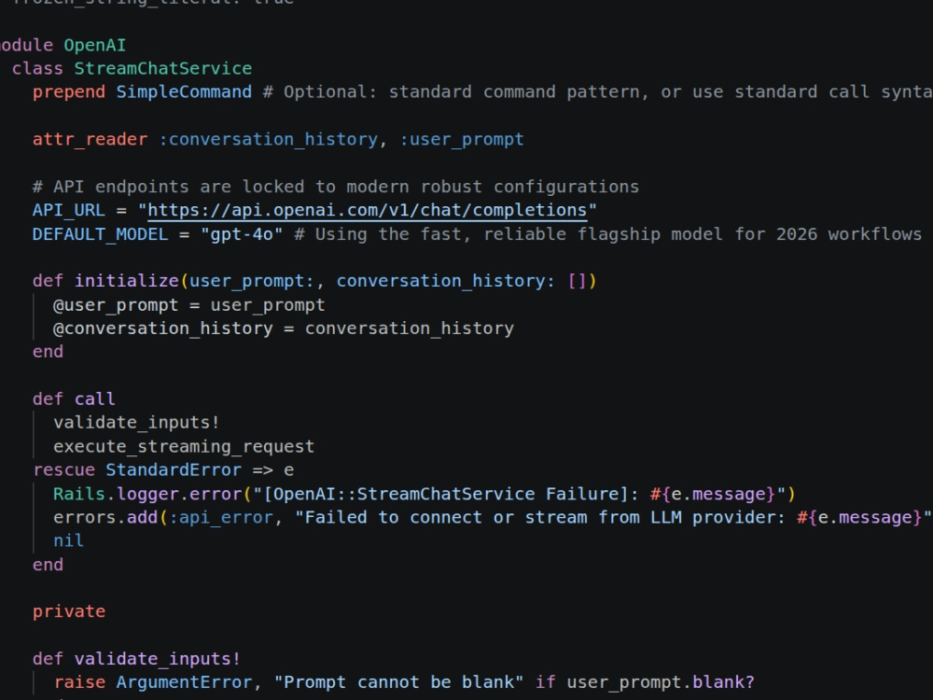Image resolution: width=933 pixels, height=700 pixels.
Task: Click the API_URL constant name
Action: click(x=68, y=210)
